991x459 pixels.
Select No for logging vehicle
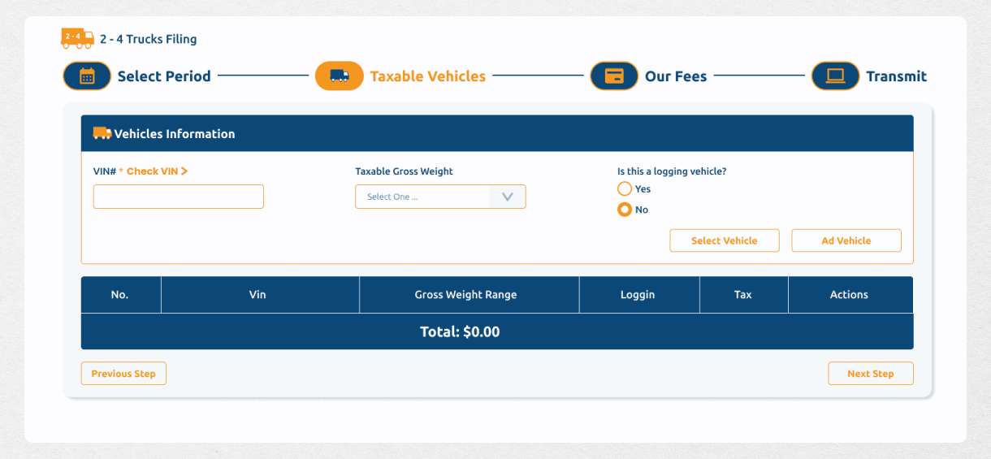[x=625, y=210]
